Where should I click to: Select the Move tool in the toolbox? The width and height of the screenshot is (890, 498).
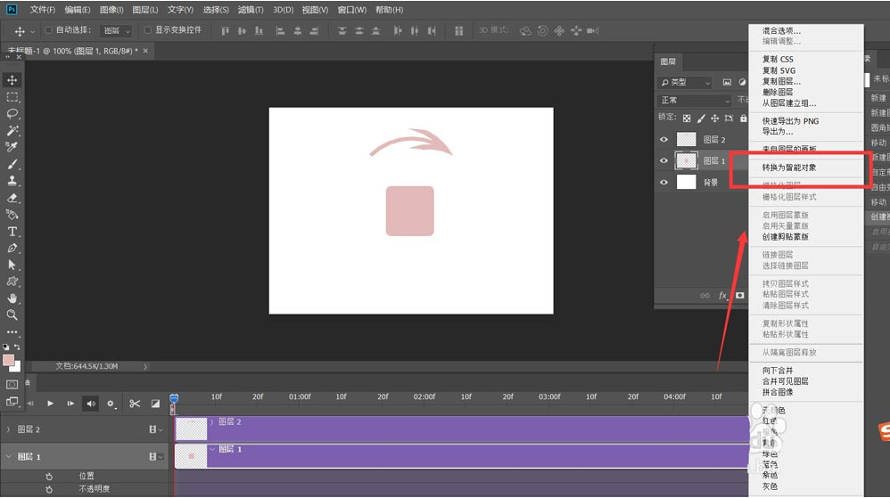(12, 80)
